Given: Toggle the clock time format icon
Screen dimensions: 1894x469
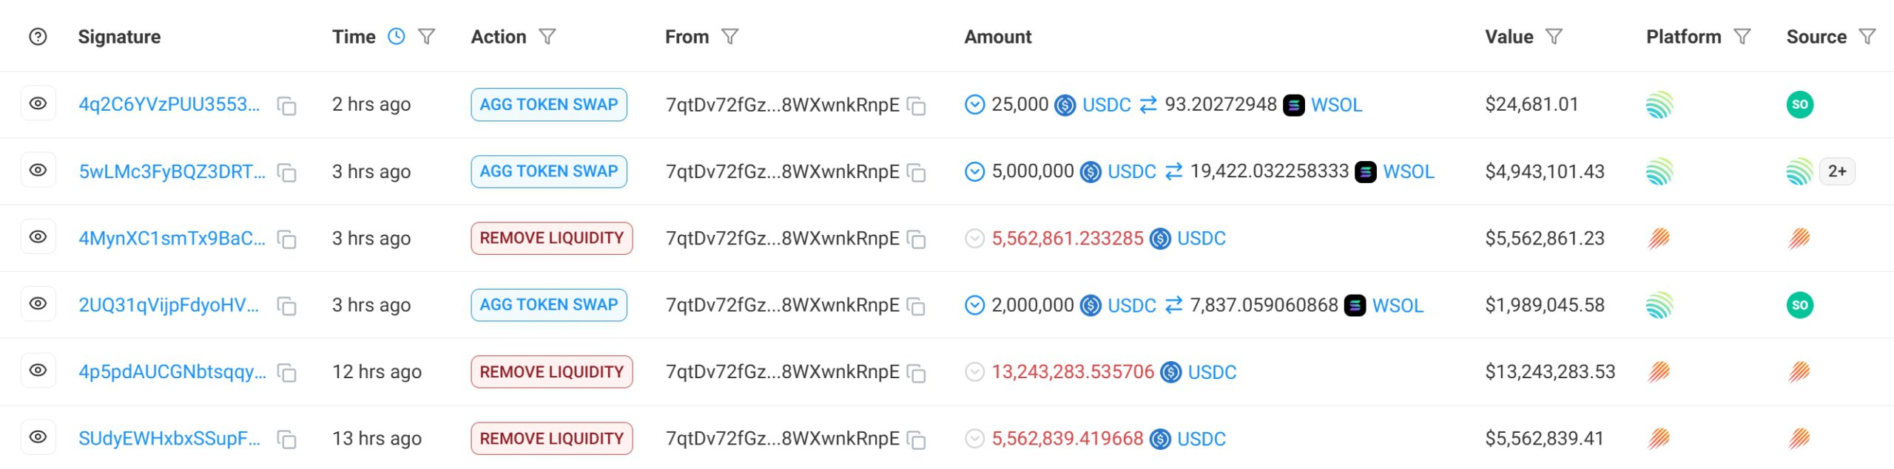Looking at the screenshot, I should [397, 37].
